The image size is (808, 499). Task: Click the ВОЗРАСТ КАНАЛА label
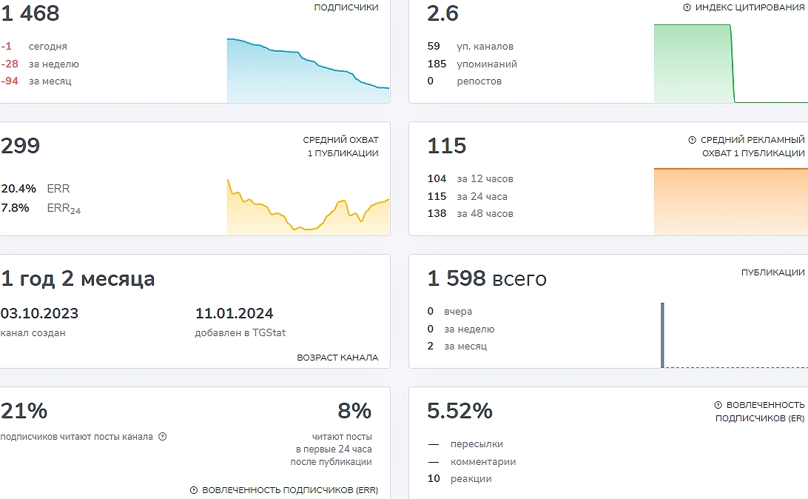[x=337, y=358]
